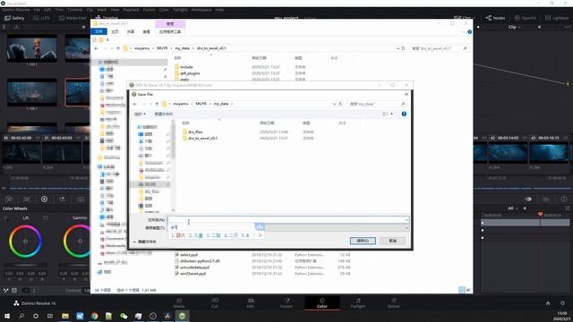Switch to the Deliver page
573x322 pixels.
(394, 303)
